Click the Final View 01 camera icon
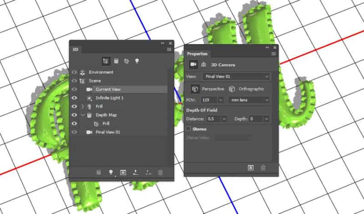Viewport: 364px width, 214px height. pos(89,132)
